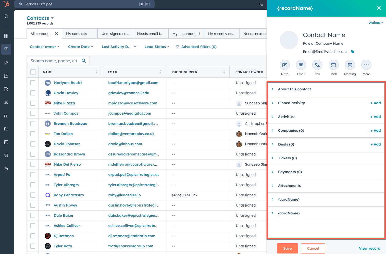Open the Lead Status filter dropdown
Image resolution: width=386 pixels, height=254 pixels.
pos(157,46)
